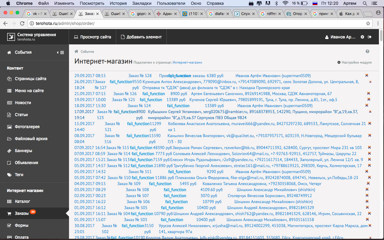Select the 13389 руб amount of order 524
The image size is (384, 240).
point(214,106)
